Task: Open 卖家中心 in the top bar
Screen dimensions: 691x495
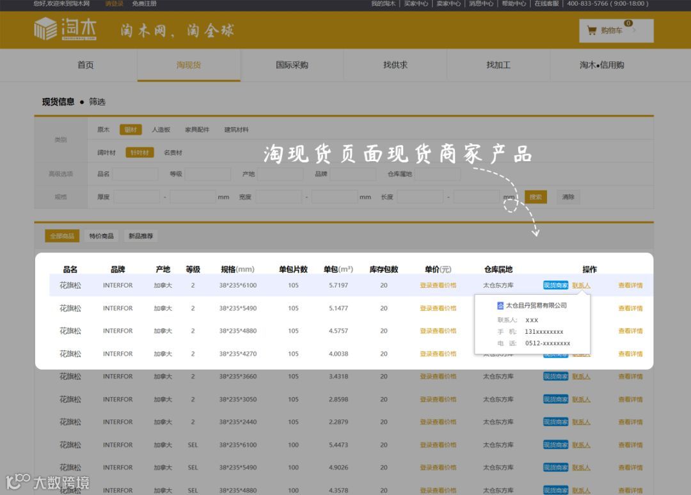Action: point(449,4)
